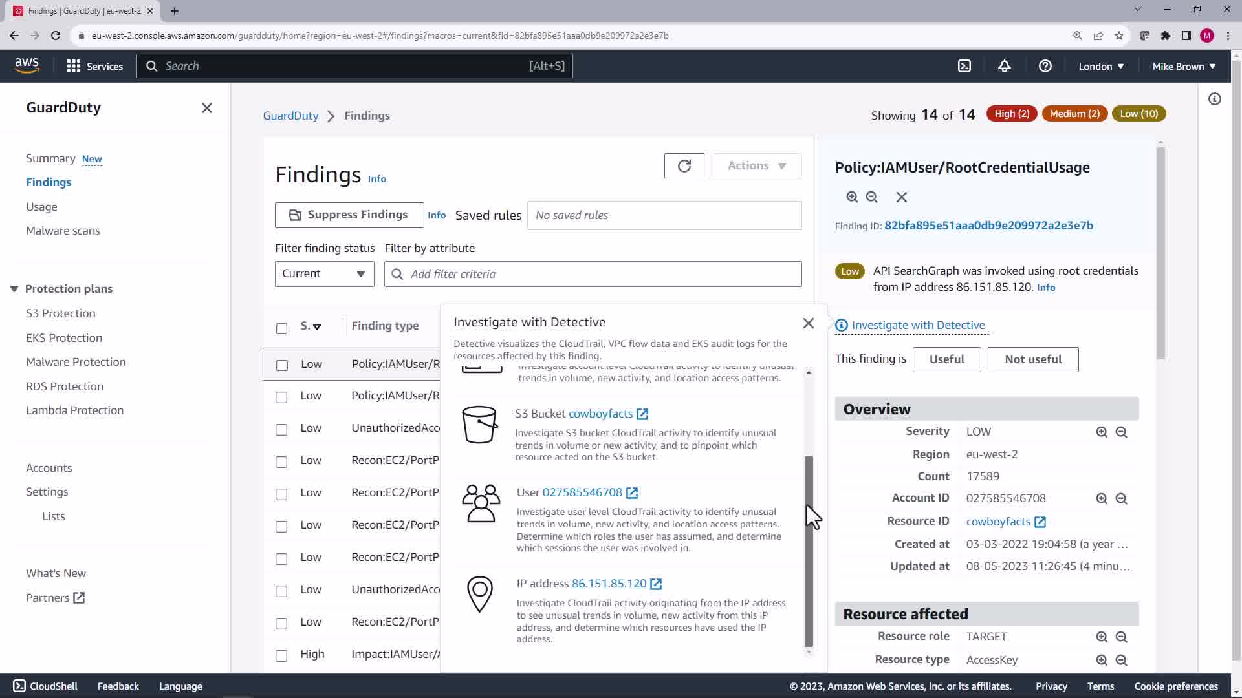The image size is (1242, 698).
Task: Click IP address 86.151.85.120 link in popup
Action: (609, 584)
